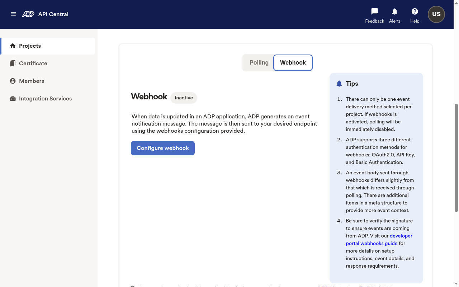Click the API Central title
Screen dimensions: 459x287
pos(53,14)
